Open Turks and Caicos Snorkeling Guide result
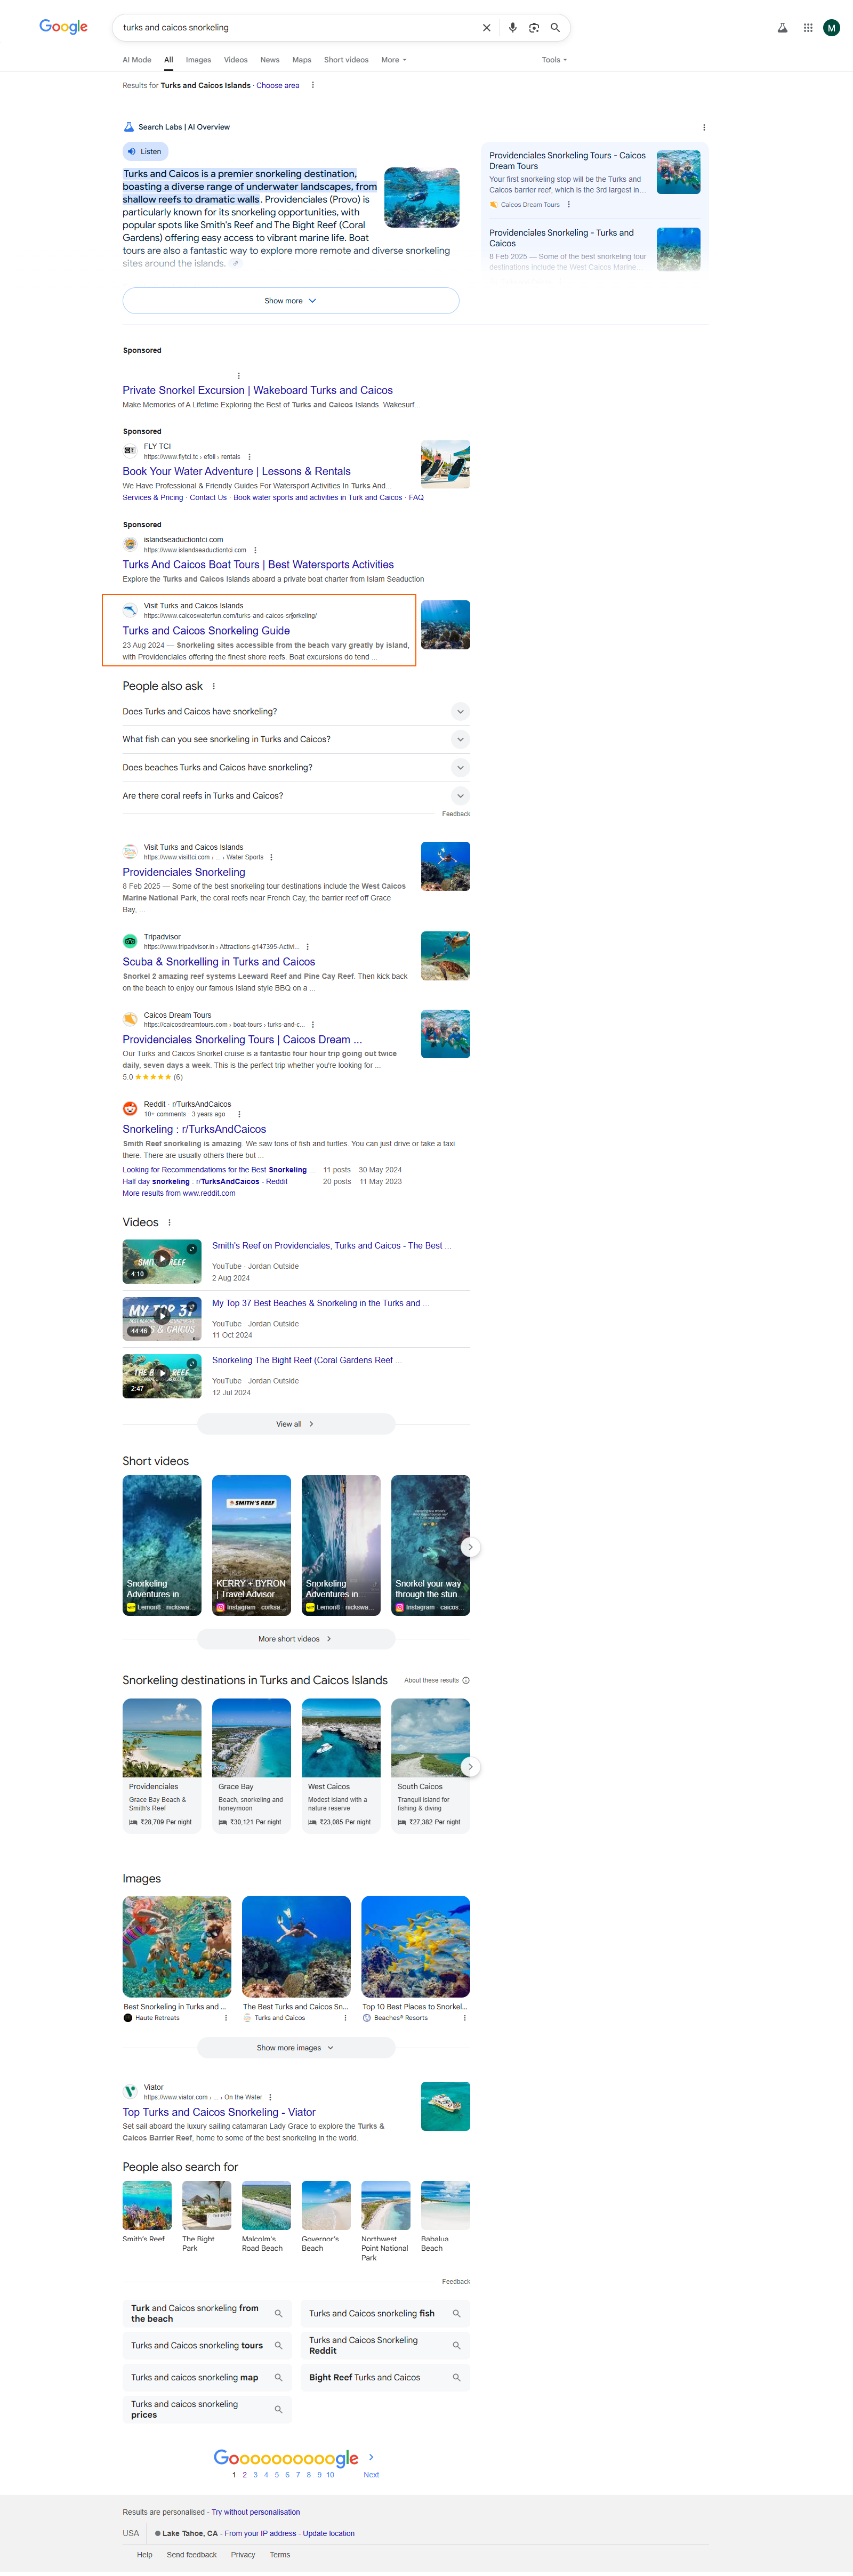This screenshot has width=853, height=2576. 206,631
